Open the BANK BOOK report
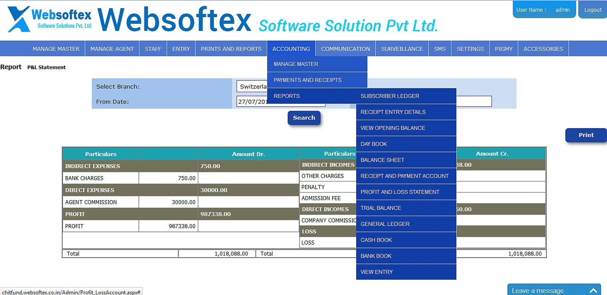Viewport: 607px width, 295px height. pyautogui.click(x=406, y=256)
